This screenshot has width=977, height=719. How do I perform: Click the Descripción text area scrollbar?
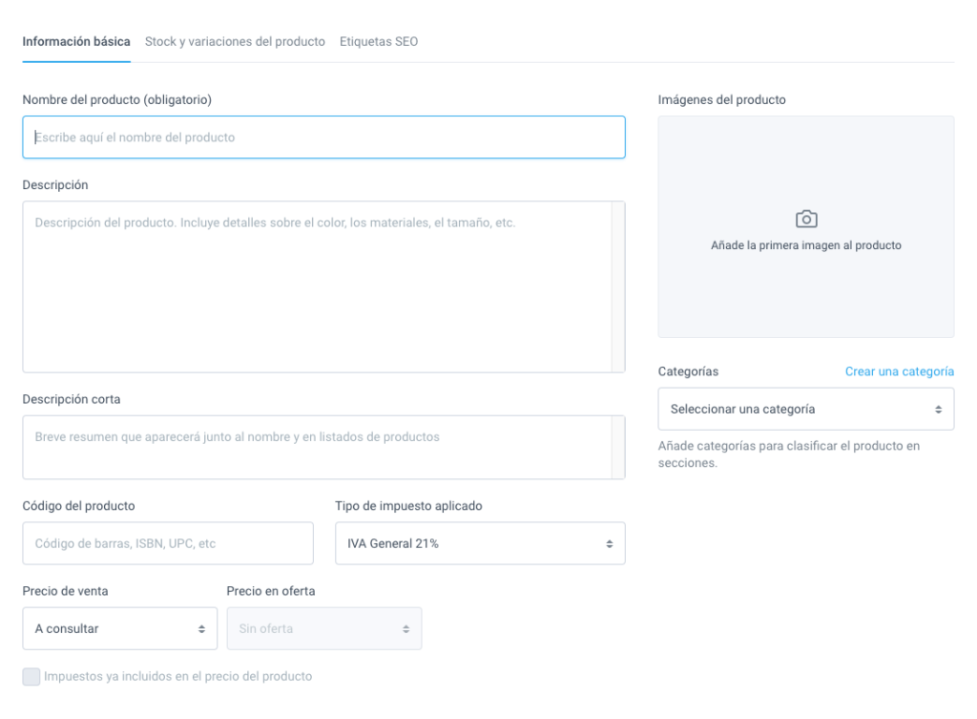click(x=618, y=286)
